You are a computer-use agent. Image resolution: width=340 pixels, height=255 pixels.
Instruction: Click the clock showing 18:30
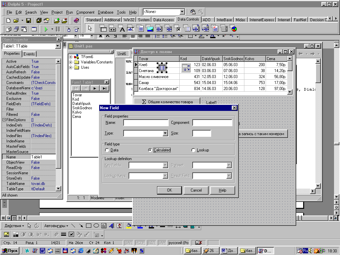point(332,251)
